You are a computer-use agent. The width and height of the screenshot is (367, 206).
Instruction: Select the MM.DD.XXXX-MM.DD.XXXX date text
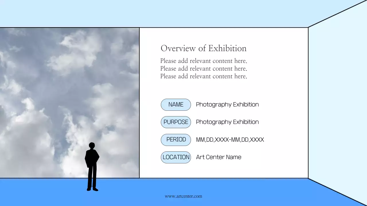pos(230,140)
